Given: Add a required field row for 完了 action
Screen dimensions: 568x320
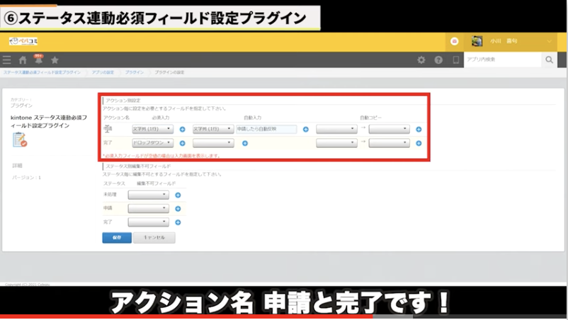Looking at the screenshot, I should pos(182,143).
